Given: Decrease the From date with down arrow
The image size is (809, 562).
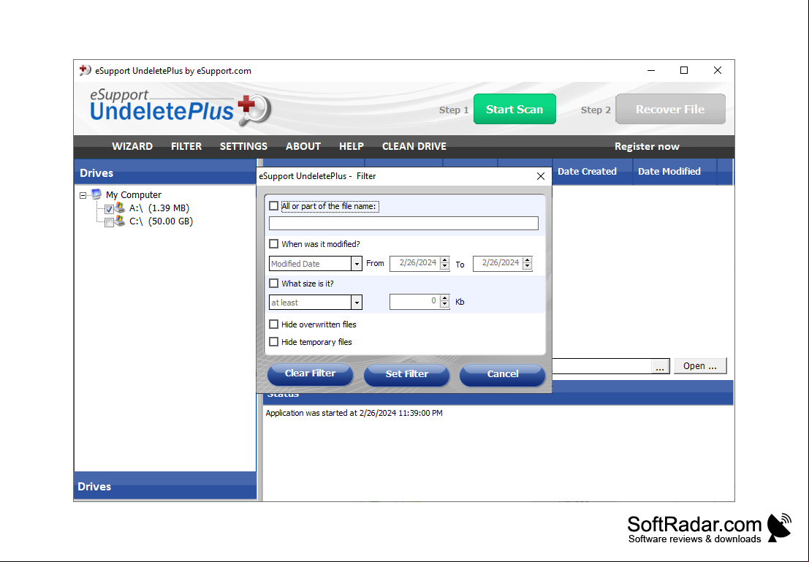Looking at the screenshot, I should (445, 267).
